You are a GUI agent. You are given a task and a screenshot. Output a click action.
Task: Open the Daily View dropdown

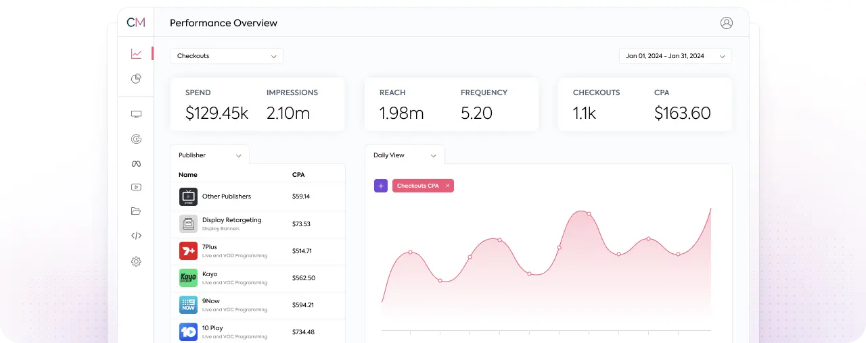tap(405, 155)
